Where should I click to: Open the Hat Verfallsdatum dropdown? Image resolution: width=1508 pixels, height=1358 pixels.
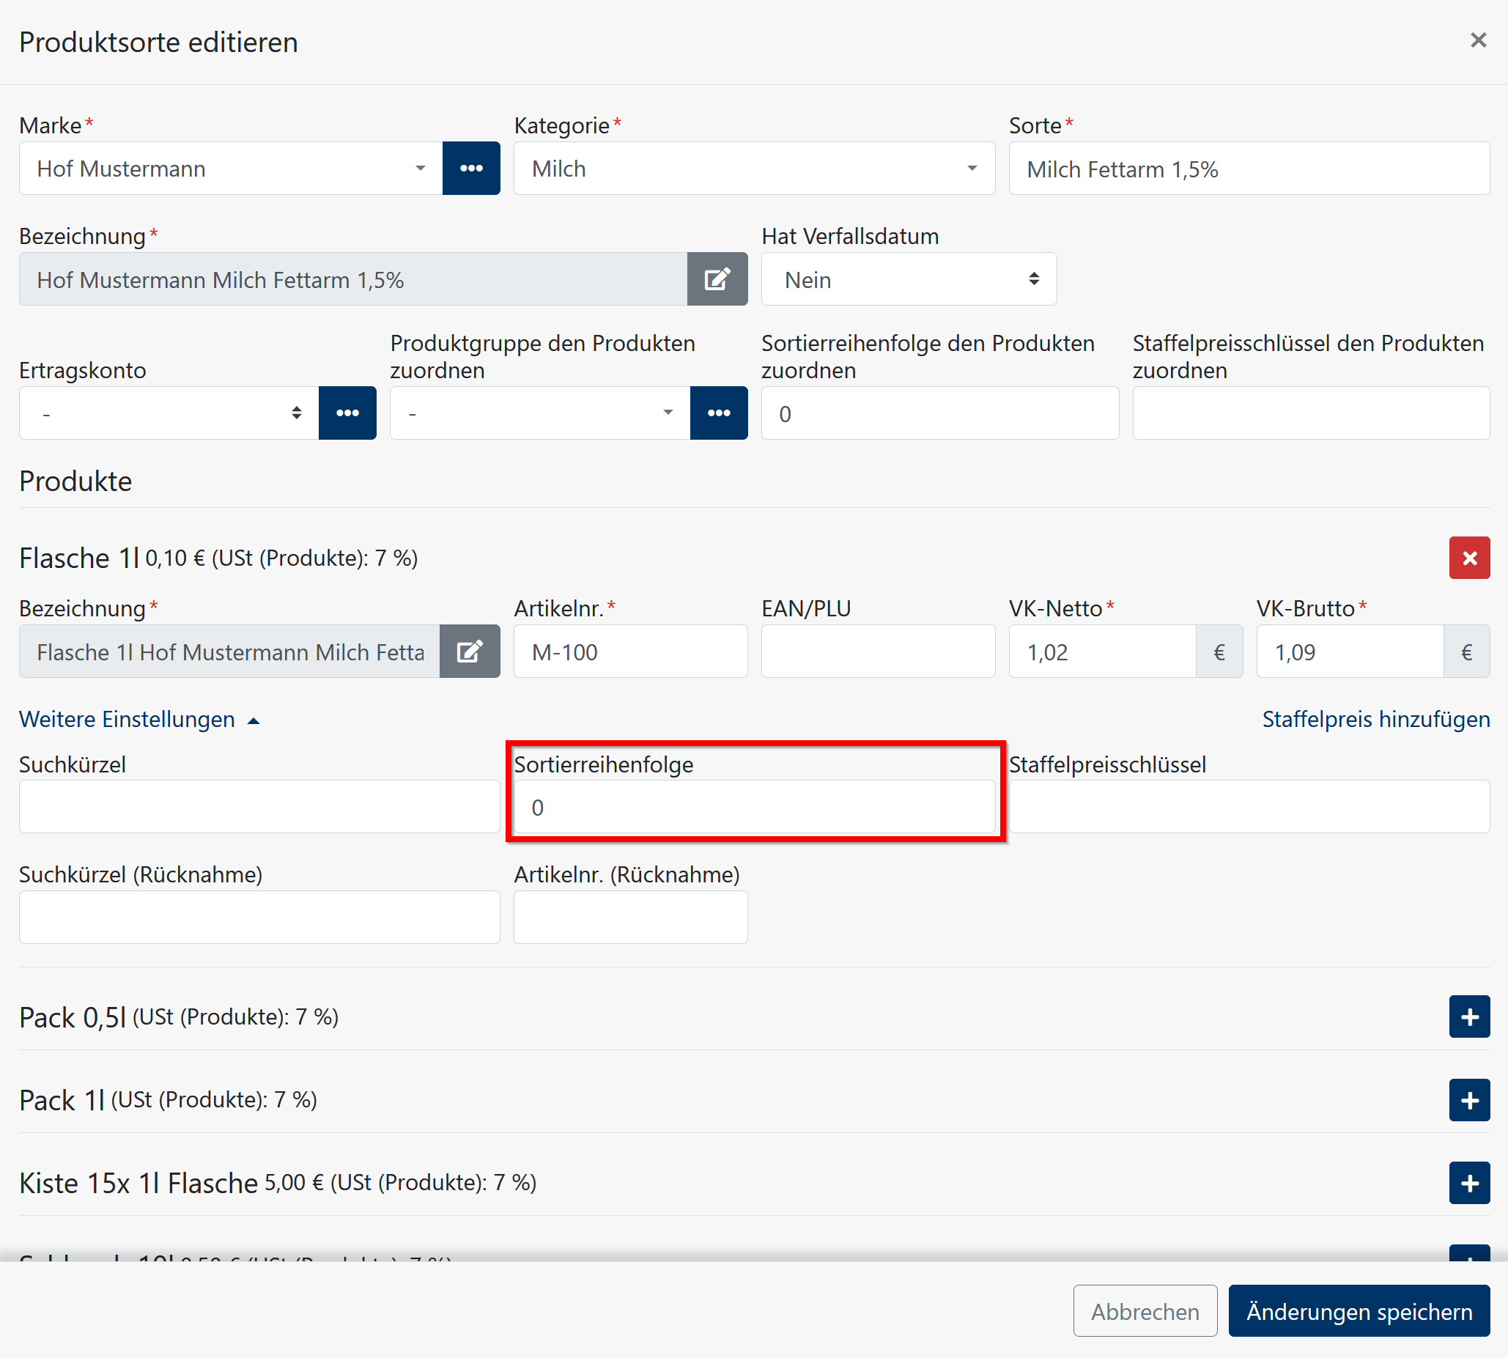point(908,279)
